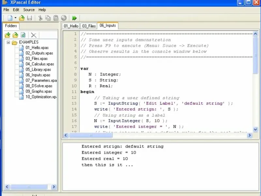261x196 pixels.
Task: Click console line 'Entered integer = 10'
Action: click(x=109, y=153)
